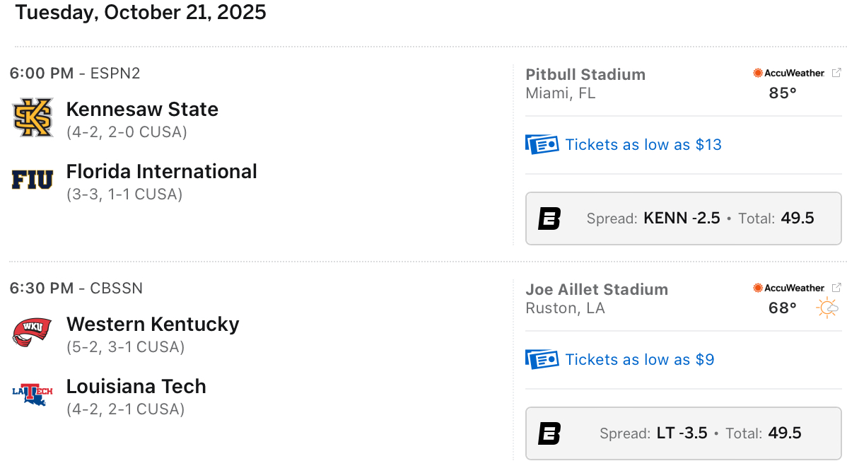Screen dimensions: 847x461
Task: Click the Western Kentucky WKU logo
Action: pyautogui.click(x=33, y=332)
